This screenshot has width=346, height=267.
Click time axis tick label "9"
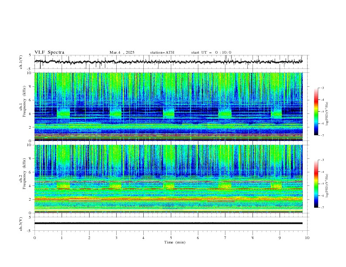280,238
